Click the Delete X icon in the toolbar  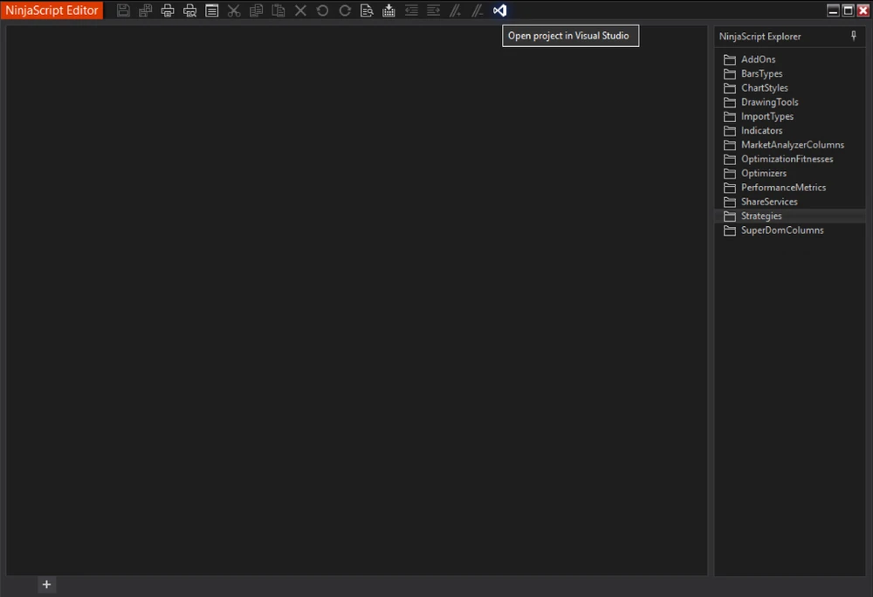pyautogui.click(x=300, y=10)
